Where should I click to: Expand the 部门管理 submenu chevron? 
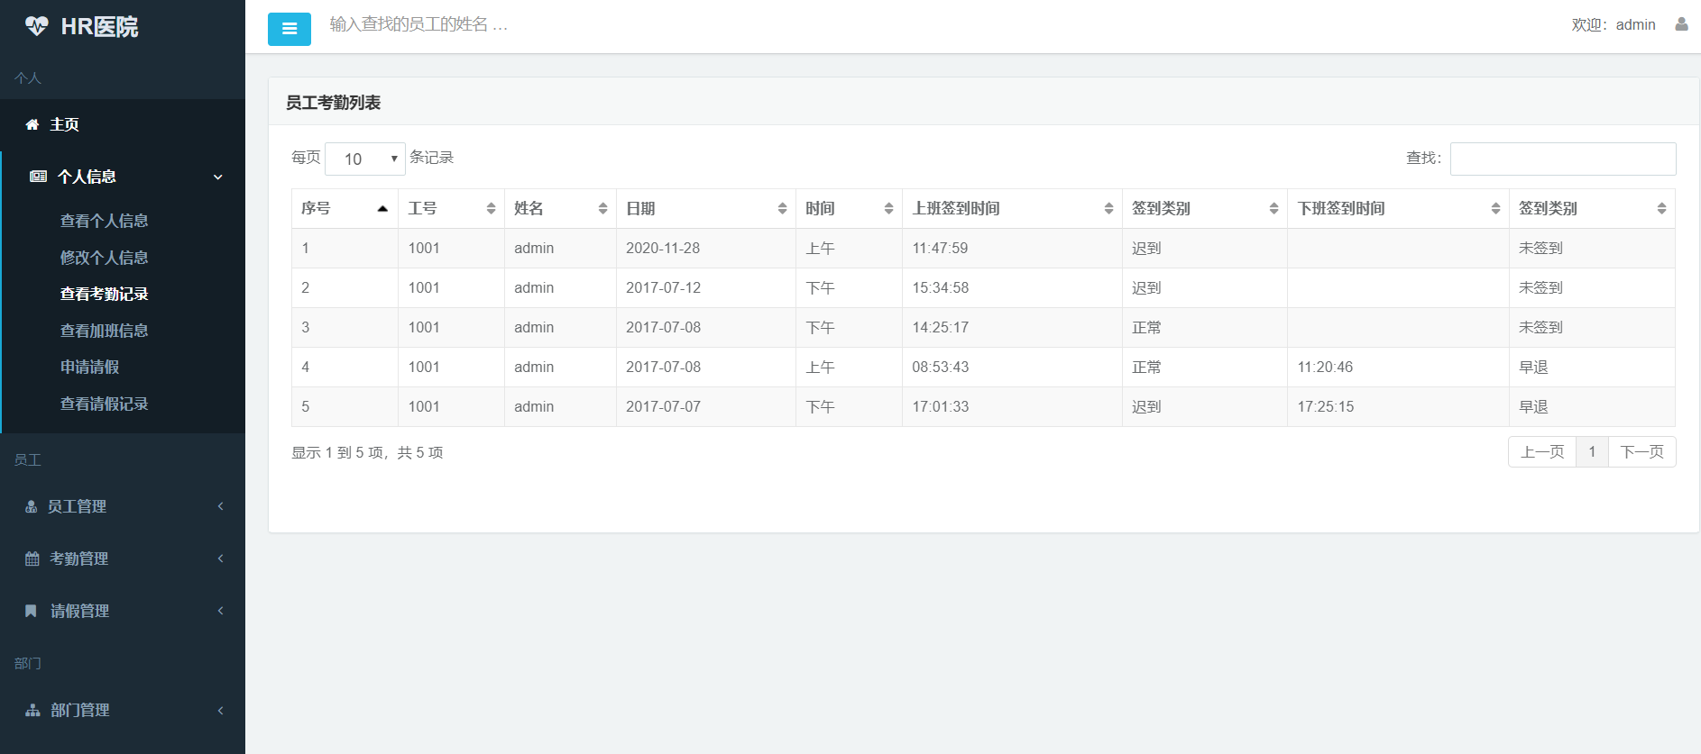pyautogui.click(x=221, y=710)
